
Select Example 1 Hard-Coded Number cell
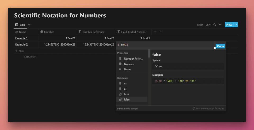point(134,38)
